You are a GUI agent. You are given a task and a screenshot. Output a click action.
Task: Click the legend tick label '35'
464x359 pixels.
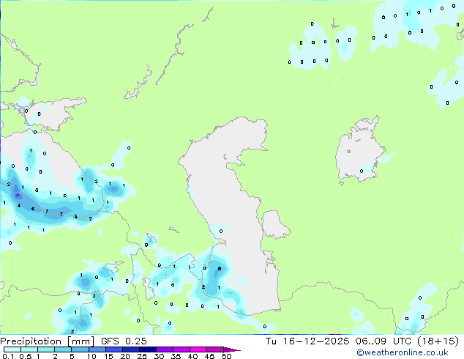[176, 356]
